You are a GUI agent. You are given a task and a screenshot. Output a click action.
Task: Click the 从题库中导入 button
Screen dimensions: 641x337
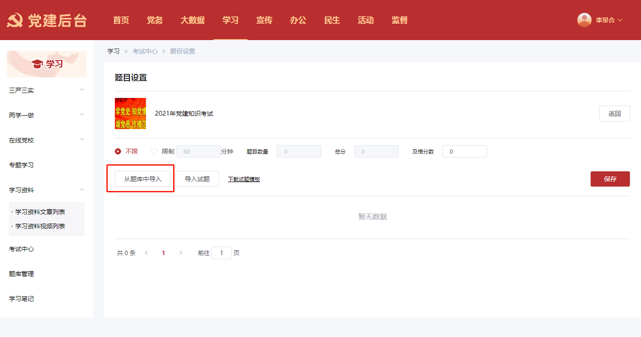click(143, 179)
